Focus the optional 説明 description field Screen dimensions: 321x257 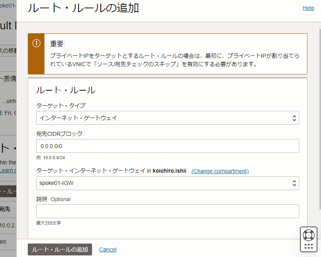167,211
